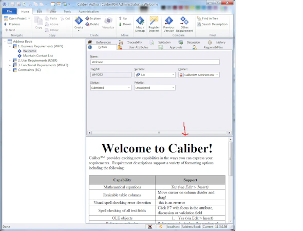This screenshot has height=231, width=303.
Task: Move requirement Up
Action: click(x=123, y=18)
